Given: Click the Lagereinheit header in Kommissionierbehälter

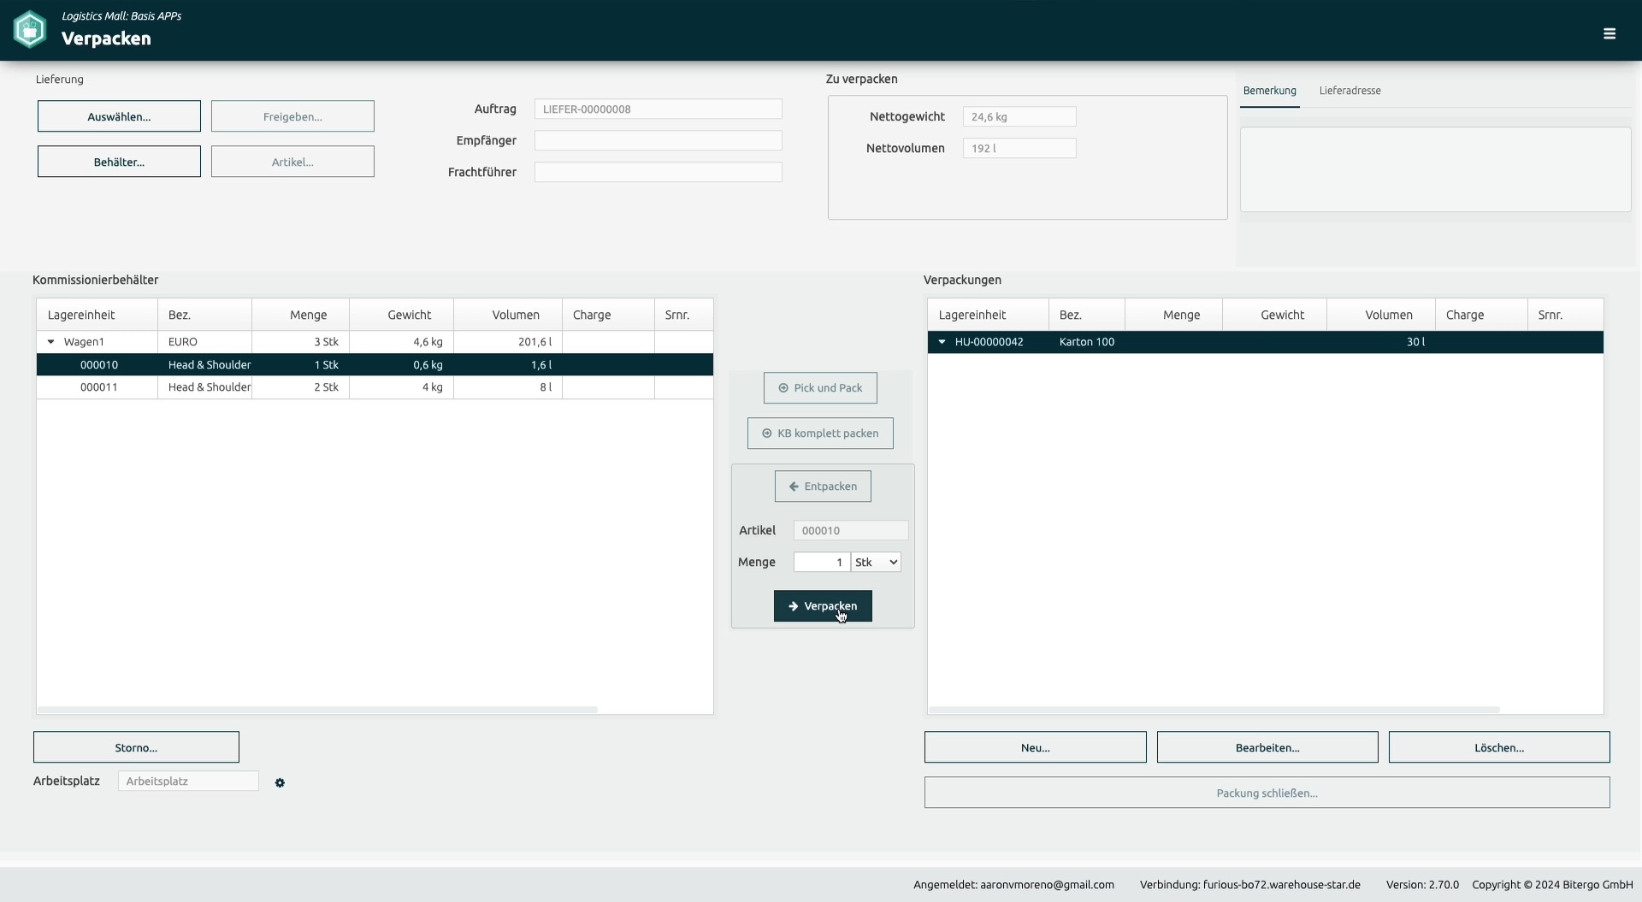Looking at the screenshot, I should (97, 315).
